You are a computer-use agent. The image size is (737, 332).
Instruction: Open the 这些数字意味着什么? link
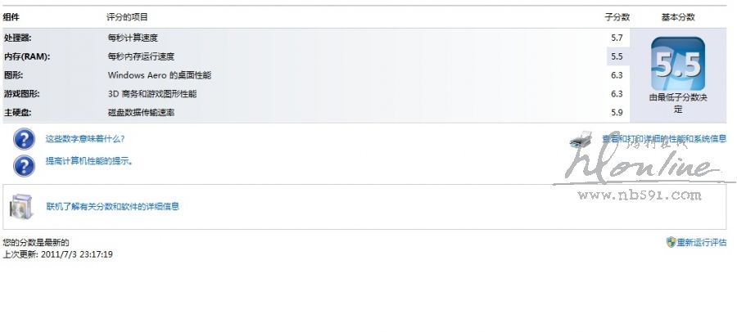(85, 139)
